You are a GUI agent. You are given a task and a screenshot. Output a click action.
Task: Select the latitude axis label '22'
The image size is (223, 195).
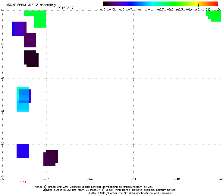pos(2,144)
